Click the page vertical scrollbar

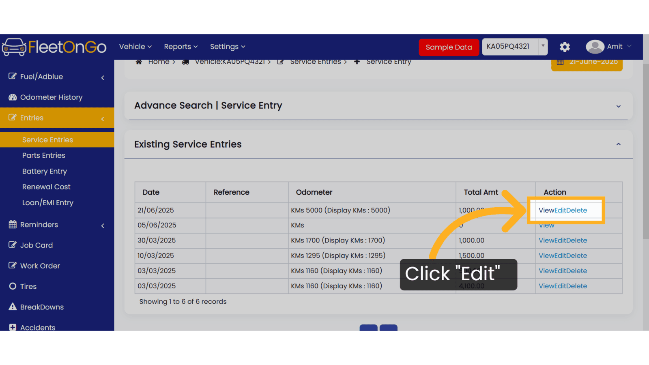pyautogui.click(x=646, y=152)
